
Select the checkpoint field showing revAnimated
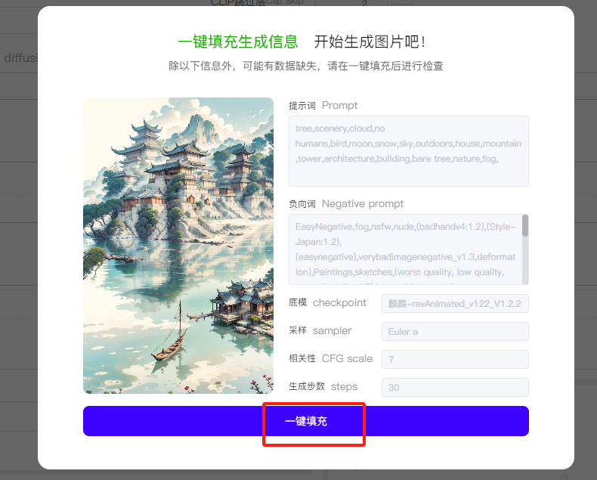(x=455, y=304)
